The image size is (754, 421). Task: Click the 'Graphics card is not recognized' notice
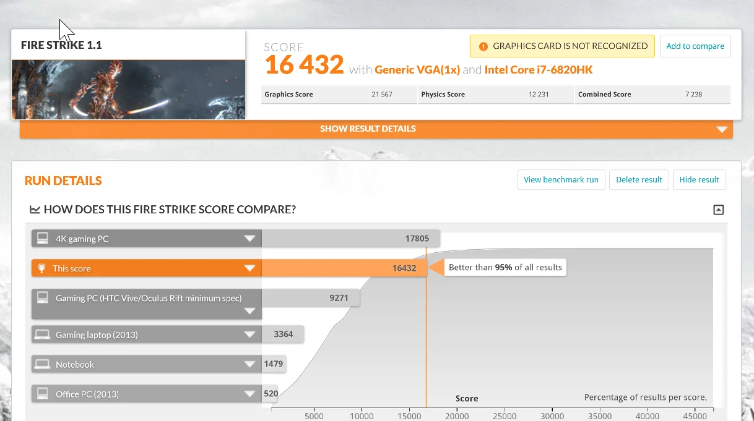pos(562,46)
